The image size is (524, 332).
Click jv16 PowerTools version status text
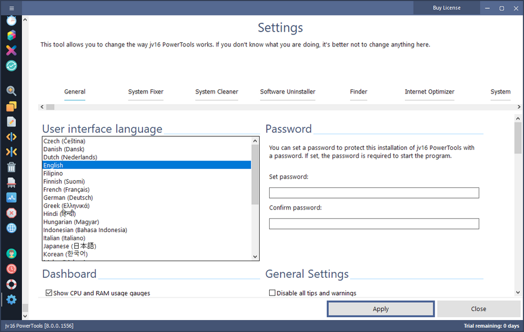pos(39,326)
